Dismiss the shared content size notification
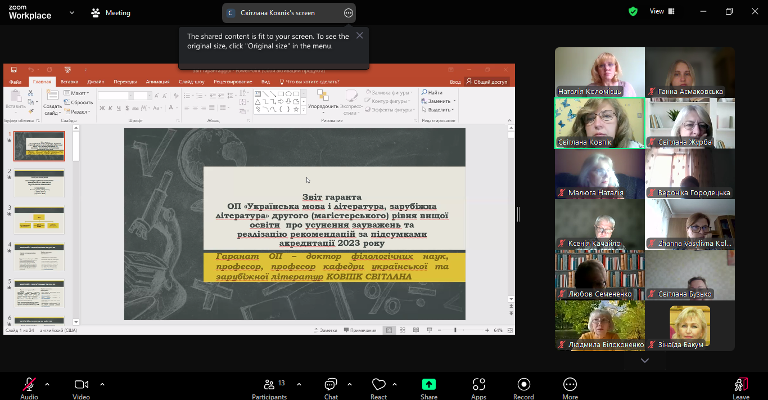Image resolution: width=768 pixels, height=400 pixels. pyautogui.click(x=360, y=35)
